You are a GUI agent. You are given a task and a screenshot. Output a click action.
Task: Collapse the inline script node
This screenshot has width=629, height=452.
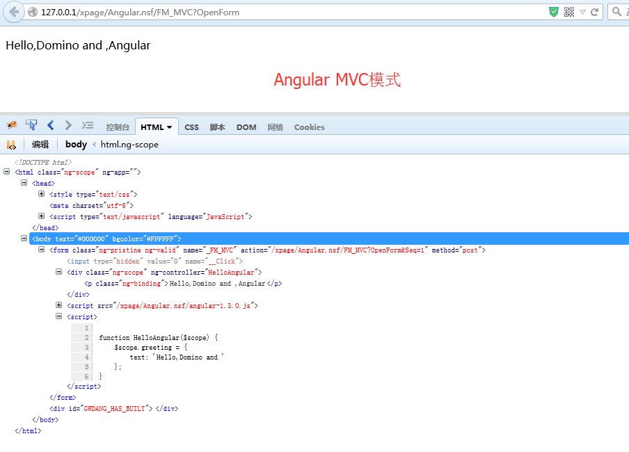[58, 316]
